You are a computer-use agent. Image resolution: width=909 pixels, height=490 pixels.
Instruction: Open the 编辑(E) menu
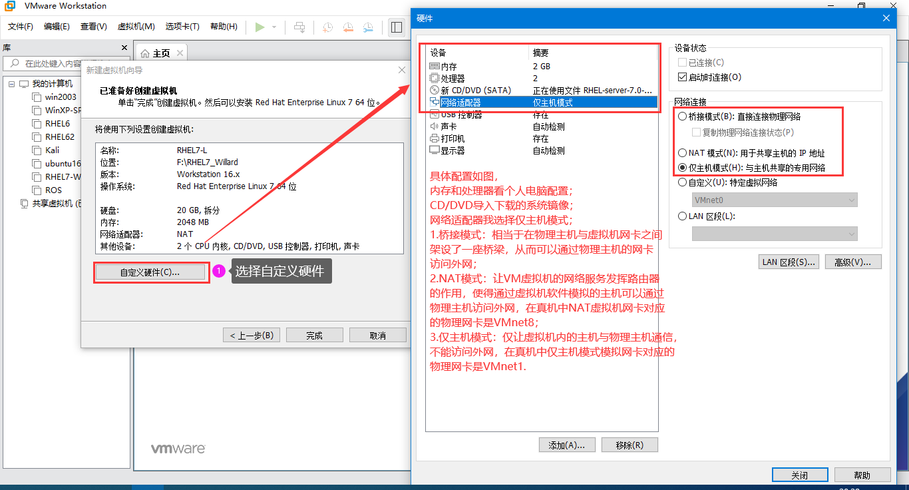point(57,27)
